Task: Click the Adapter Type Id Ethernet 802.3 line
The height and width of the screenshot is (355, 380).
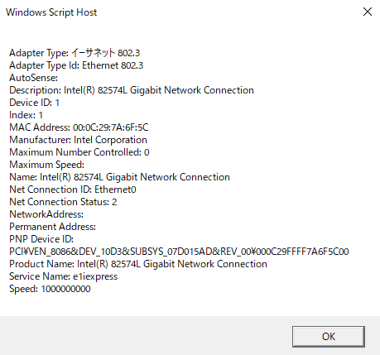Action: pos(76,65)
